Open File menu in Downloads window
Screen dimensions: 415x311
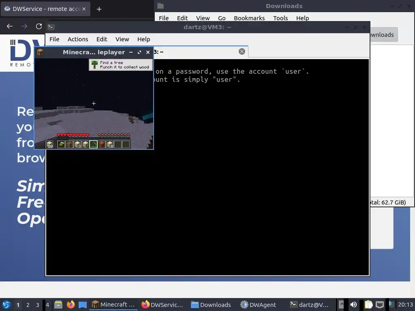click(x=164, y=18)
